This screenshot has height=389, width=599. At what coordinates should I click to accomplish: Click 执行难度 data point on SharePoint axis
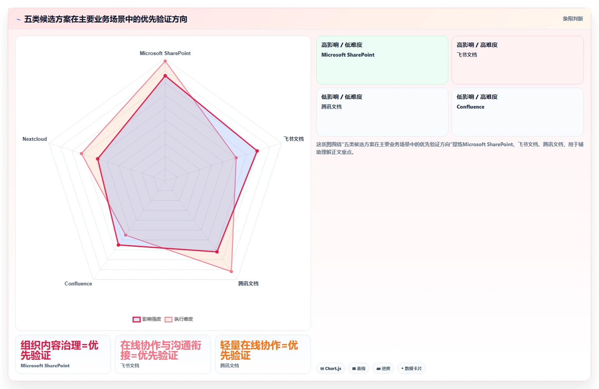click(x=165, y=61)
